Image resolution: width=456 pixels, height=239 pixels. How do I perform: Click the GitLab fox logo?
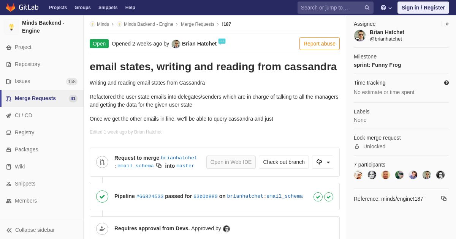[11, 8]
